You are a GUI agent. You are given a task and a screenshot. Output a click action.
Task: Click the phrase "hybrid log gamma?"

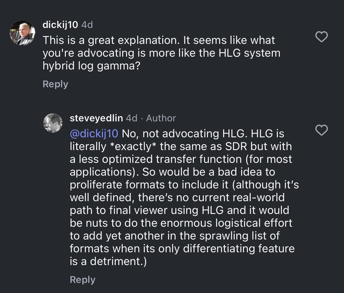[x=91, y=66]
